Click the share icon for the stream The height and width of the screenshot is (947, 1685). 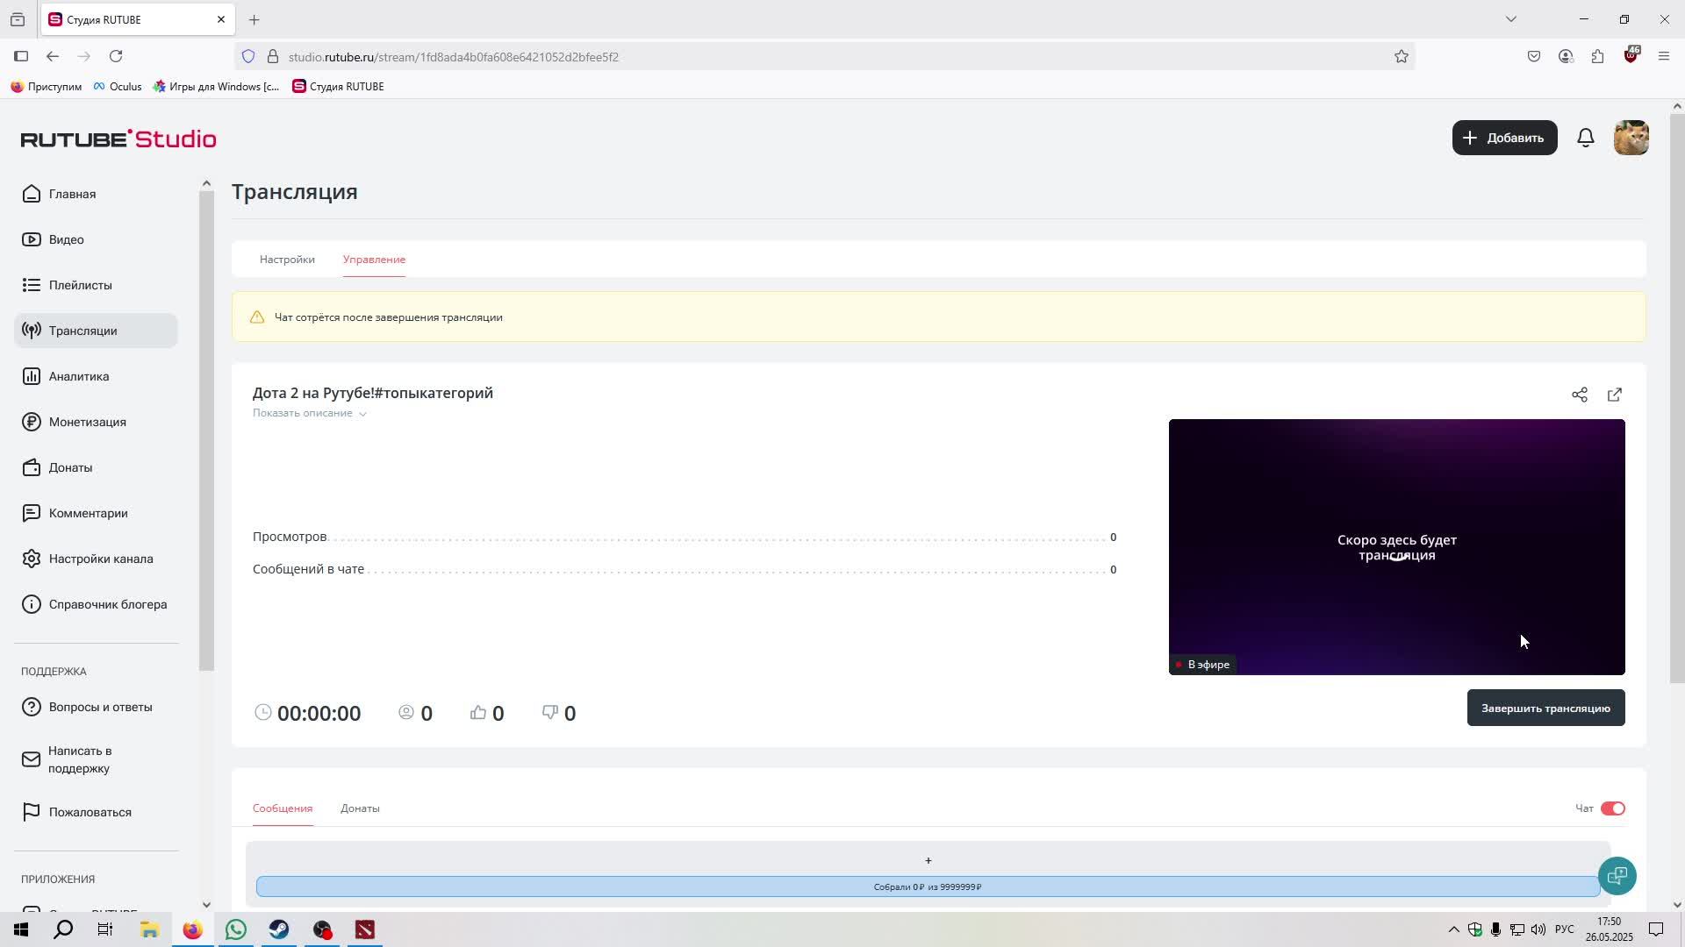pyautogui.click(x=1579, y=395)
